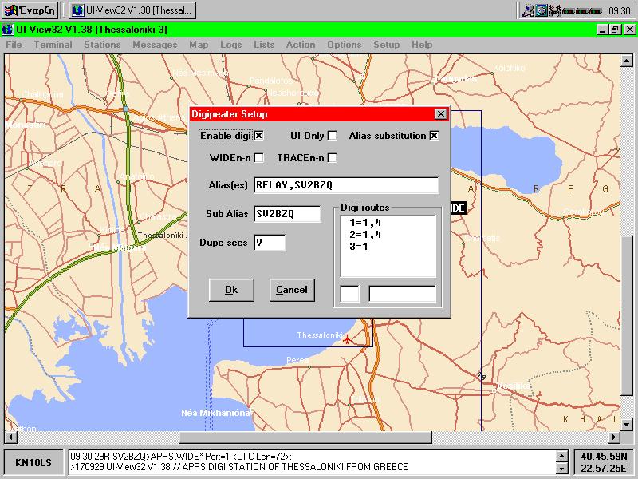Image resolution: width=638 pixels, height=479 pixels.
Task: Click the monitor pane's up scroll arrow
Action: click(561, 456)
